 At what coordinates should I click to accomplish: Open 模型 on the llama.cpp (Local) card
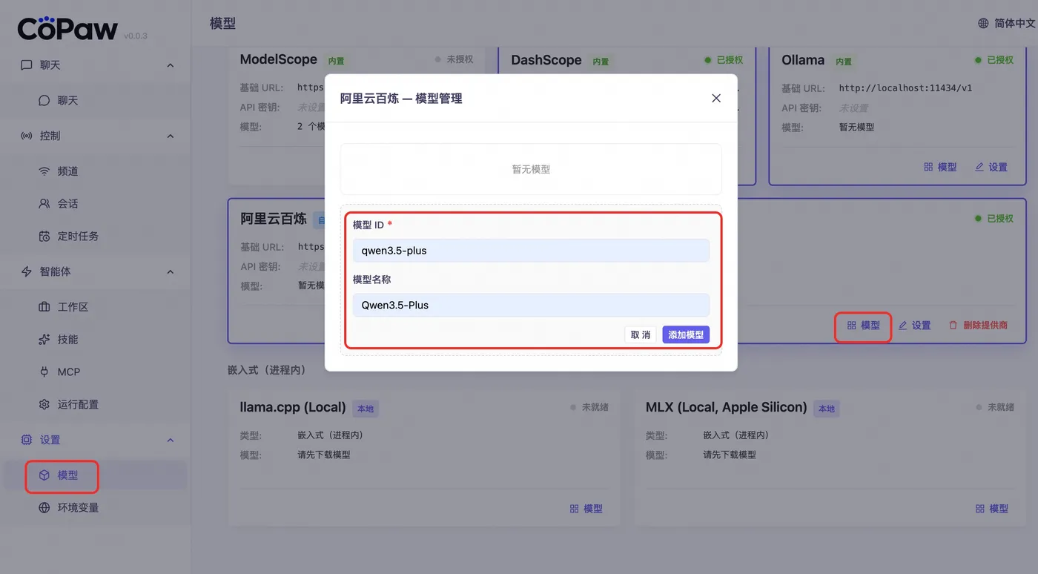pyautogui.click(x=586, y=509)
